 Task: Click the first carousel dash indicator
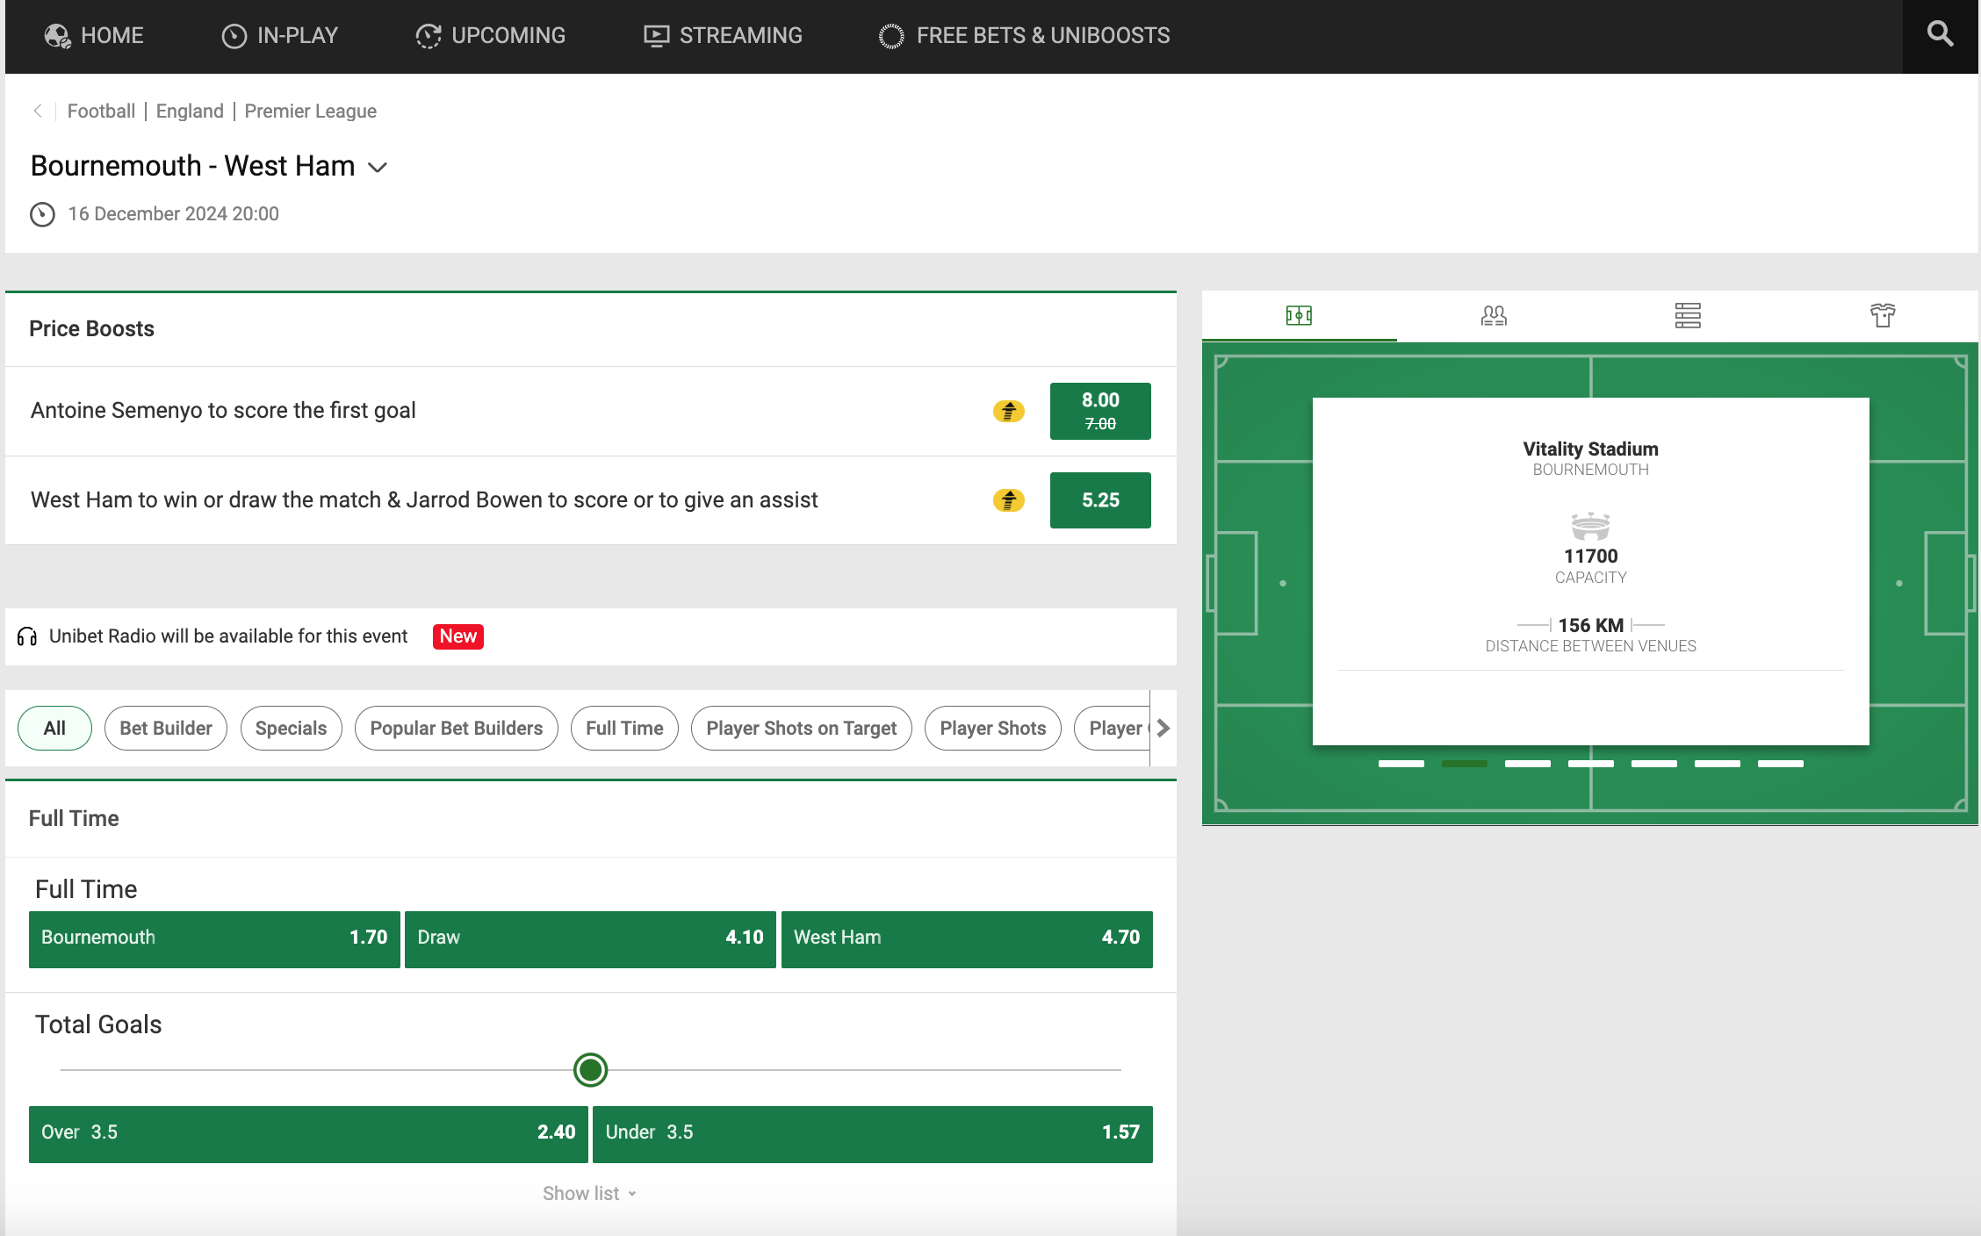1401,764
